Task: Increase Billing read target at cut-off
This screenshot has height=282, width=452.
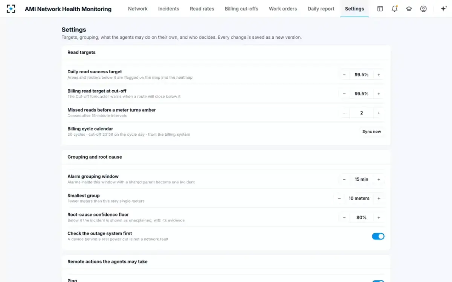Action: click(379, 94)
